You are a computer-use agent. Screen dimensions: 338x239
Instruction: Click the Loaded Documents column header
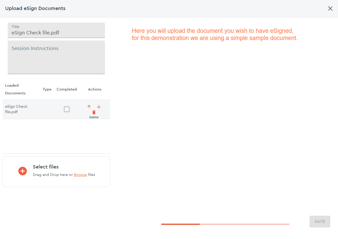click(x=15, y=89)
